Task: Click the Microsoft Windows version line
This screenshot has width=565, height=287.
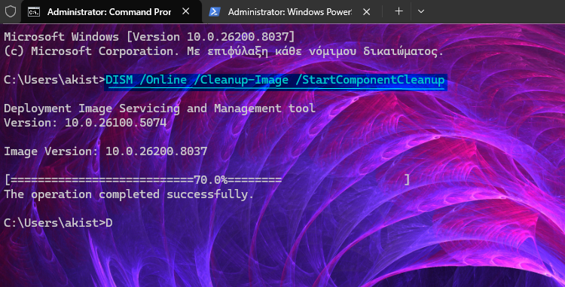Action: [150, 37]
